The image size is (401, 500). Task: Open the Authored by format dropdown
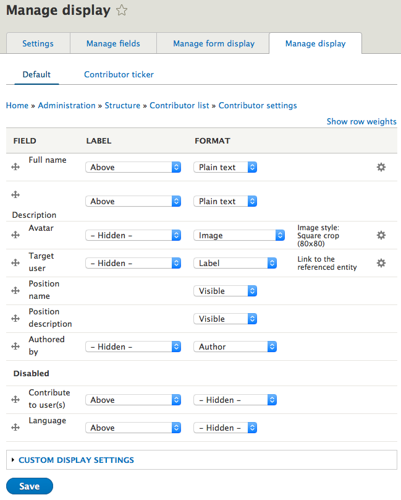235,347
